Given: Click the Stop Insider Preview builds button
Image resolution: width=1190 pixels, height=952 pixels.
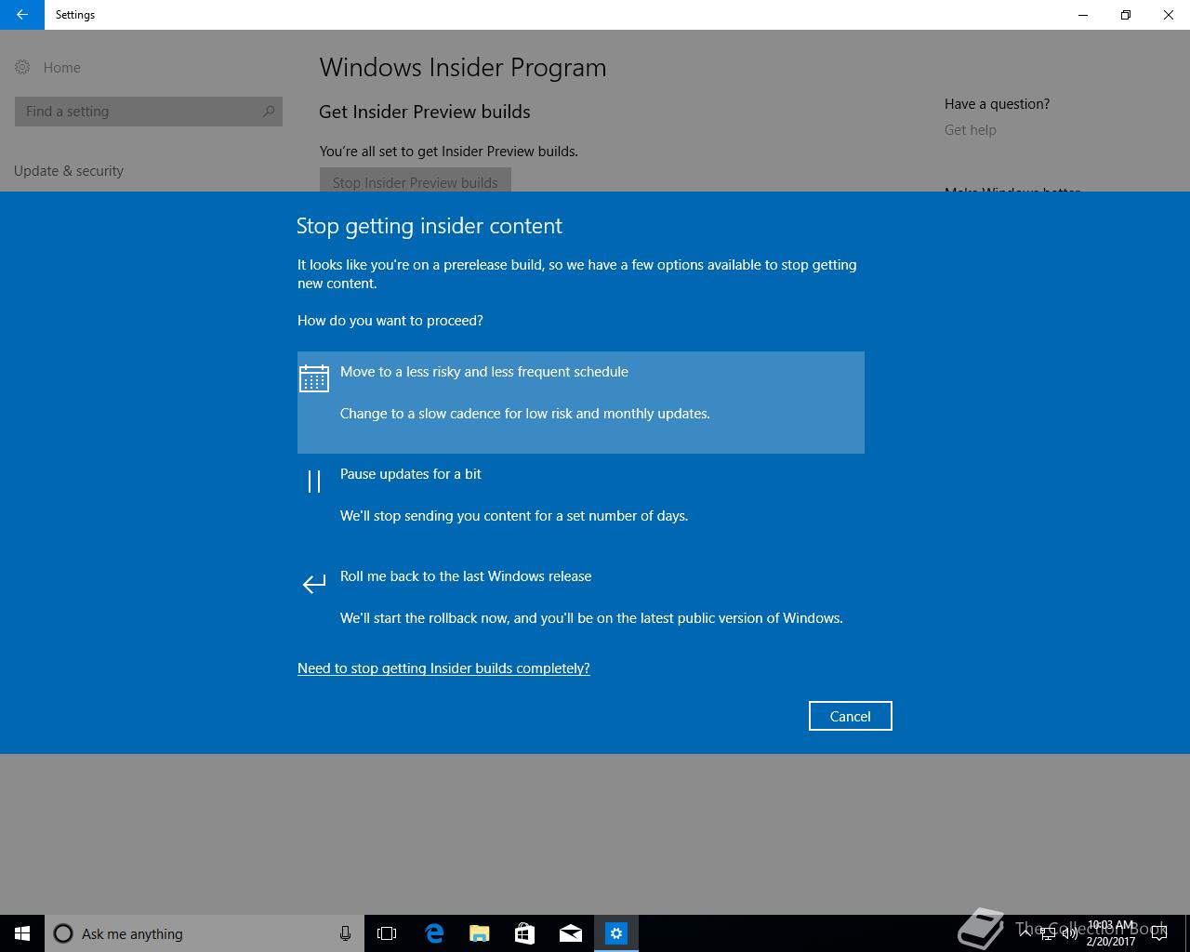Looking at the screenshot, I should [415, 180].
